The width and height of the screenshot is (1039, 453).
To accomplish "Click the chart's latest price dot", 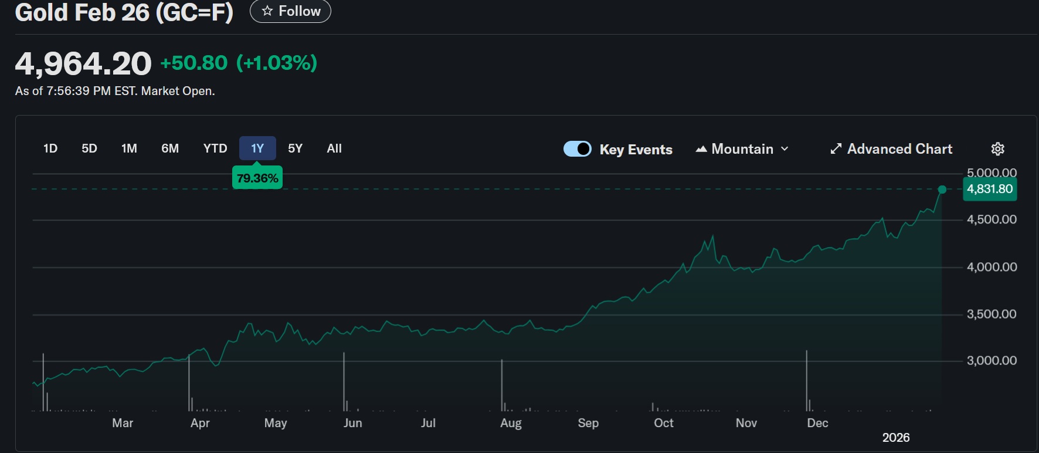I will pyautogui.click(x=942, y=190).
